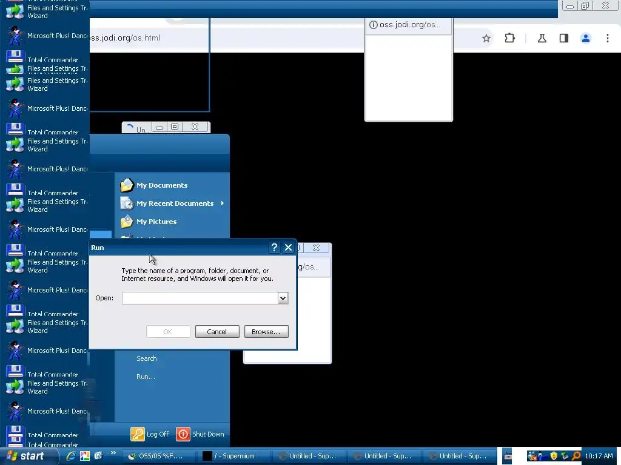Click the yellow security shield tray icon

coord(554,457)
